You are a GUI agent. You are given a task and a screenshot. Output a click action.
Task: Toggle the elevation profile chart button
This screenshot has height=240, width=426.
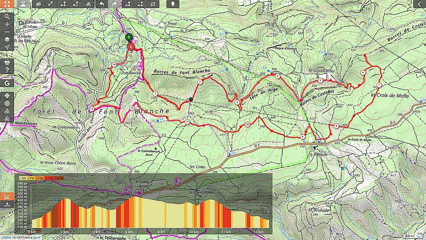click(x=7, y=196)
